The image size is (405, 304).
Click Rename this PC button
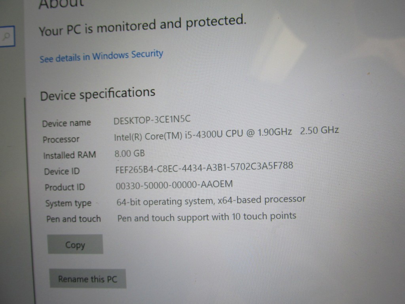[88, 279]
